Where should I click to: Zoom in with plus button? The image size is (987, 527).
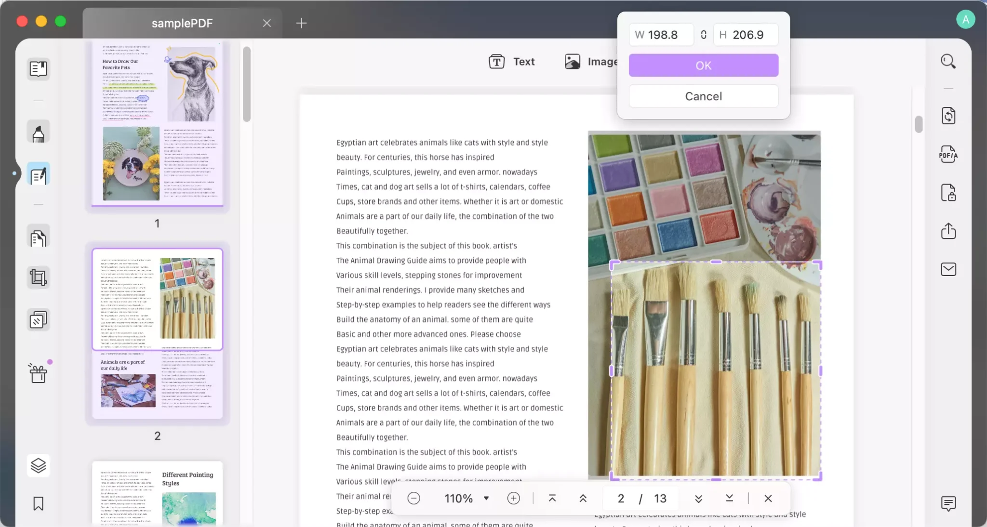(514, 498)
